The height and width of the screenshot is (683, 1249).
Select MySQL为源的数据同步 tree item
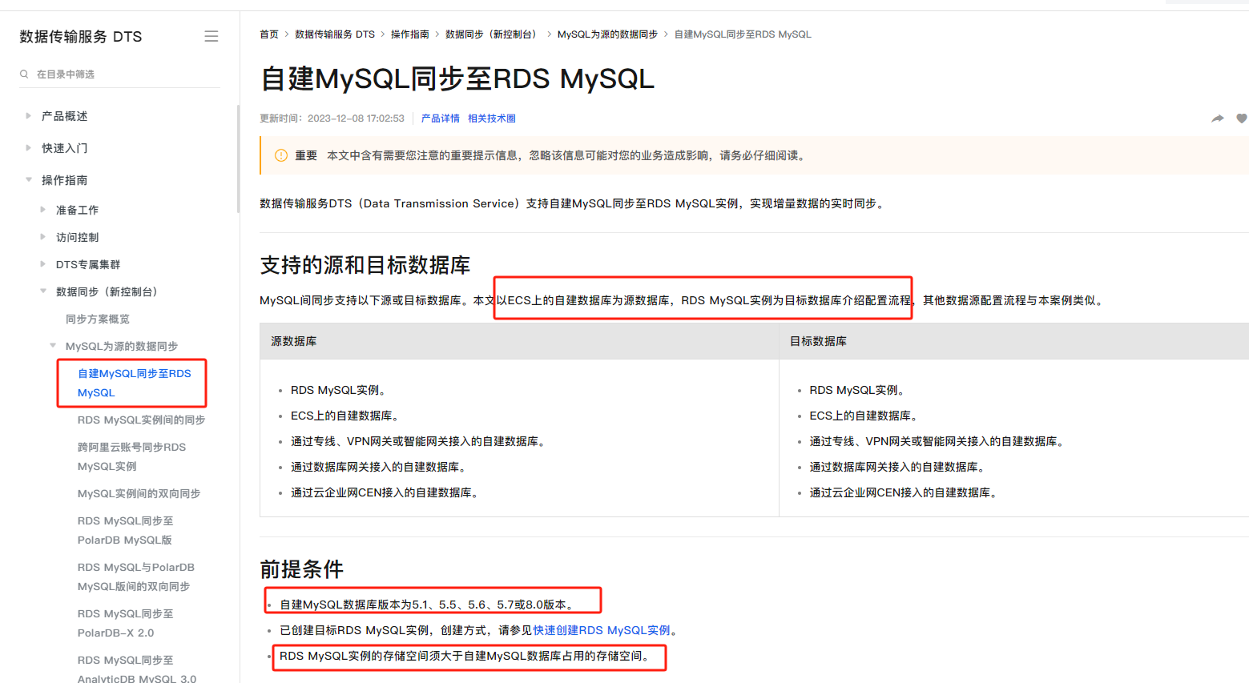(122, 346)
